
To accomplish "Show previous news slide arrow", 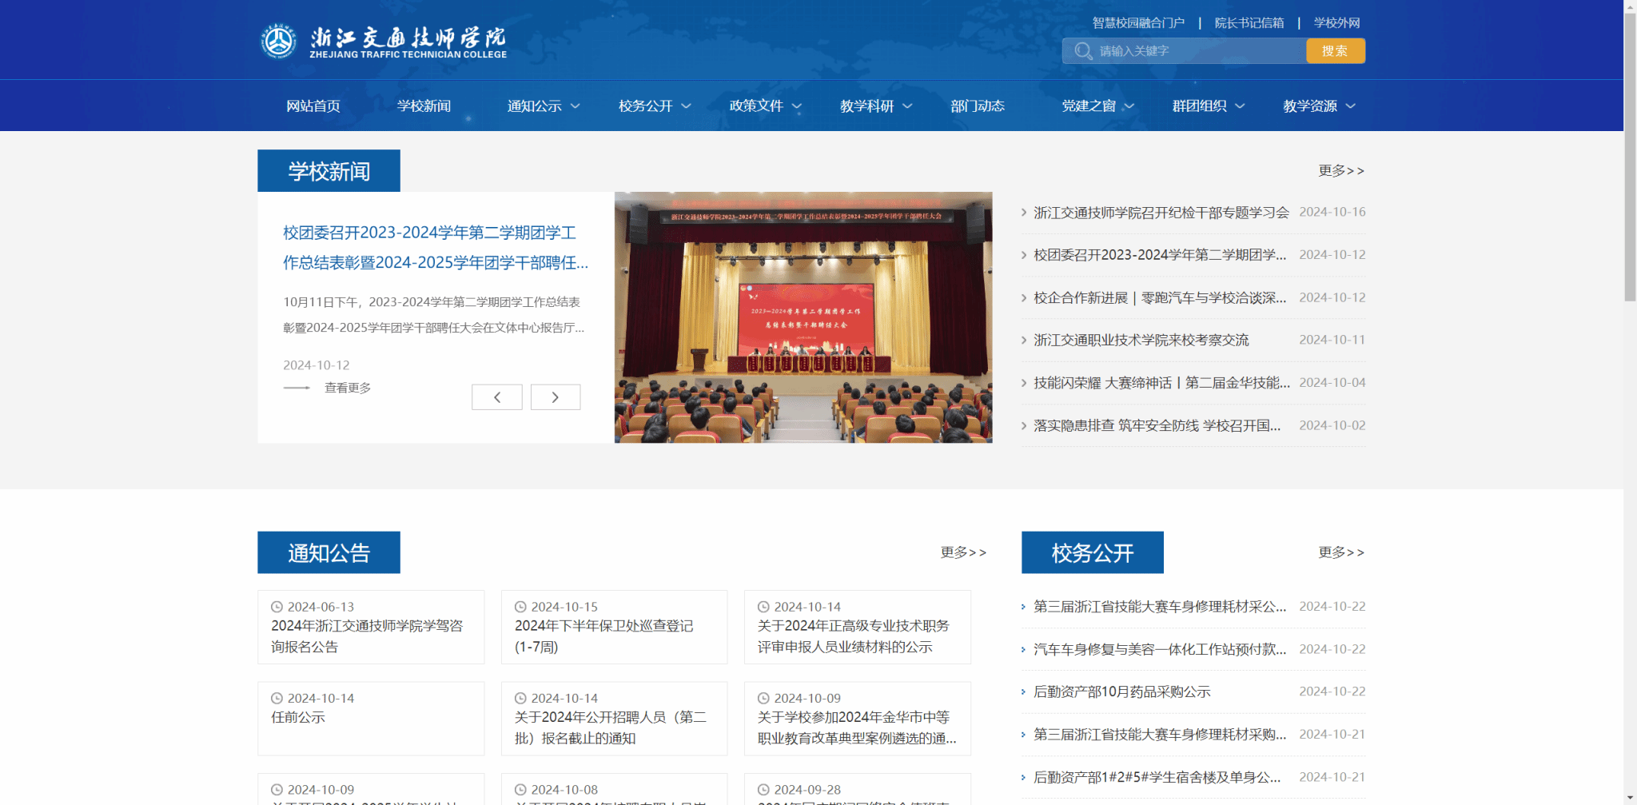I will pos(496,397).
